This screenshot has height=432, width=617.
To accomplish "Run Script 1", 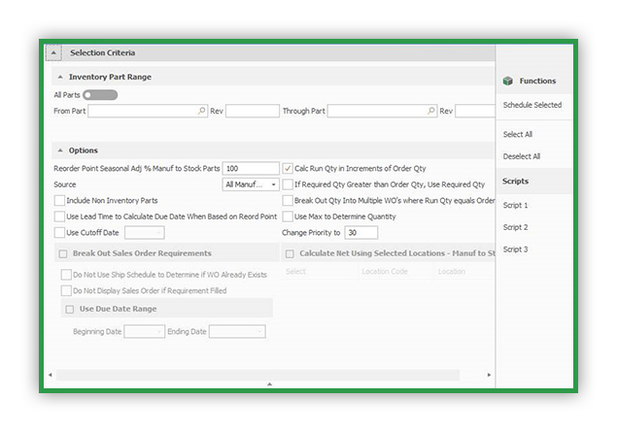I will (515, 205).
